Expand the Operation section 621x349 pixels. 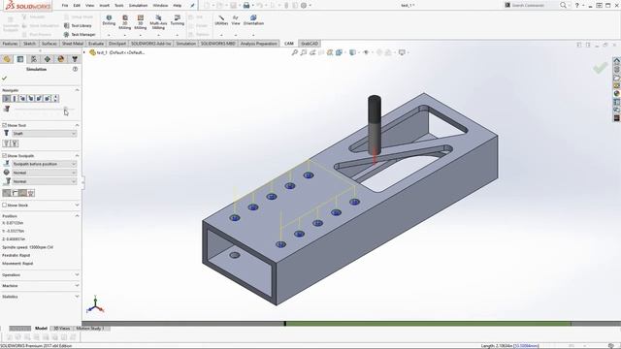(77, 274)
